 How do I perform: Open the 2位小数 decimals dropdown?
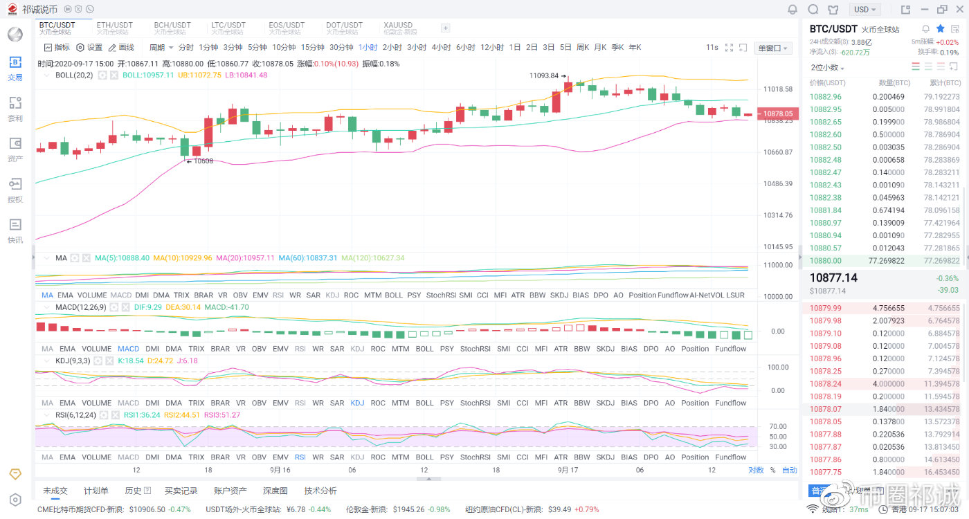[828, 67]
